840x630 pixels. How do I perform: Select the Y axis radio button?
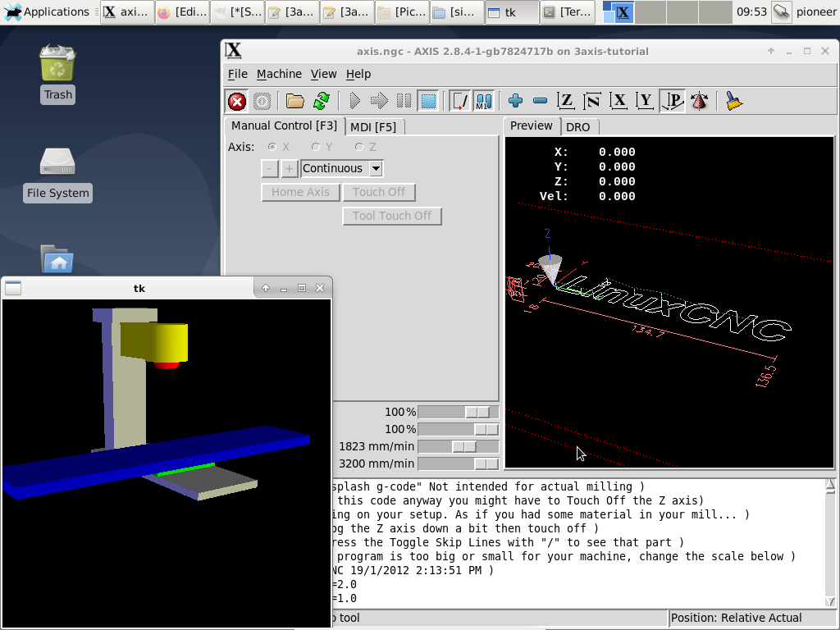pyautogui.click(x=316, y=147)
